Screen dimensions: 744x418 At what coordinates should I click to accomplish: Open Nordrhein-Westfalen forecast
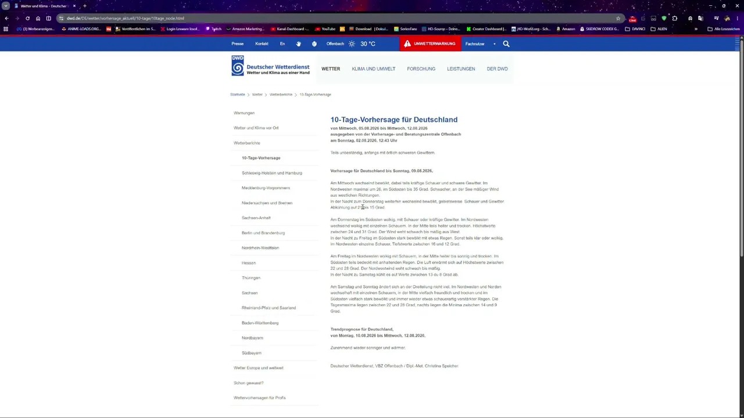(260, 248)
